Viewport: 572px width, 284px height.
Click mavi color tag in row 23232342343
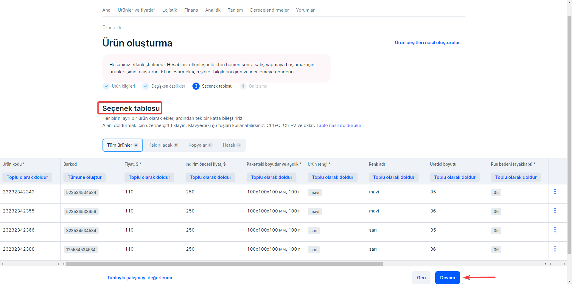(315, 193)
